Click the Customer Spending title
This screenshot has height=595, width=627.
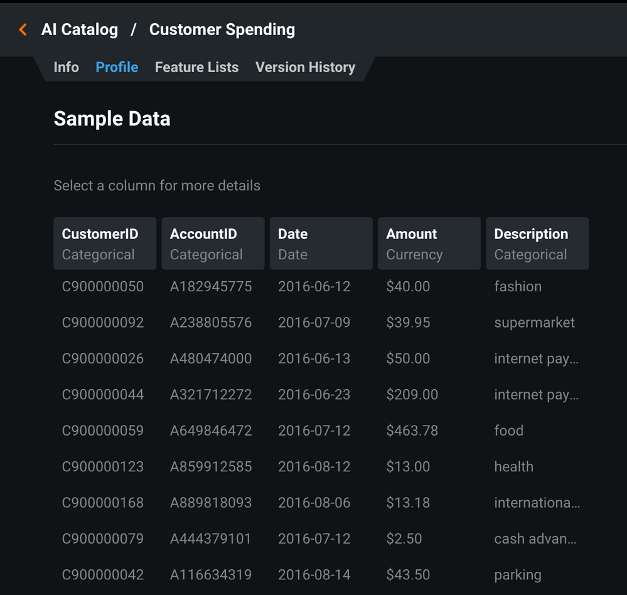point(222,29)
